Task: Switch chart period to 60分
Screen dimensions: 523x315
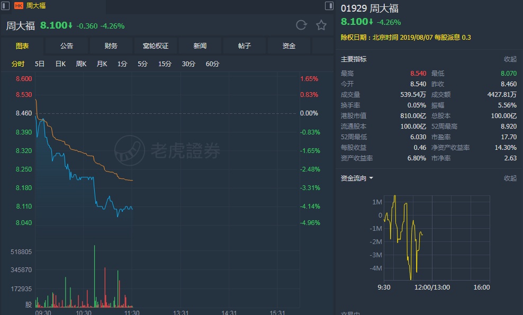Action: pos(212,64)
